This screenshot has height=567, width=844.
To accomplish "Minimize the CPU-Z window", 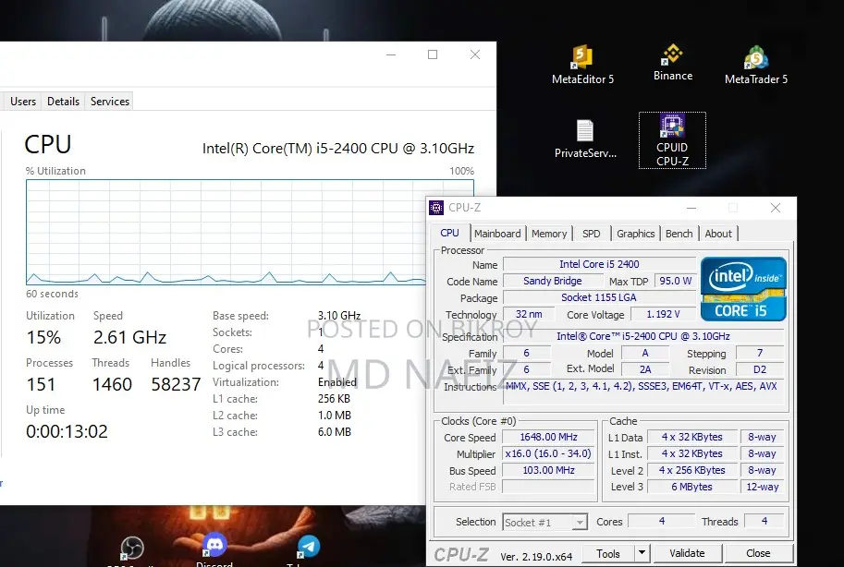I will [691, 208].
